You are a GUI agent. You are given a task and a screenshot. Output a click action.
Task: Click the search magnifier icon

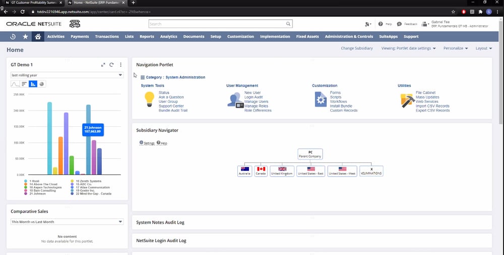point(288,24)
